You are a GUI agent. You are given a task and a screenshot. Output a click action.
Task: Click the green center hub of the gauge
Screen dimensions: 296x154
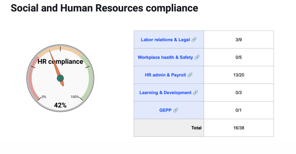click(x=60, y=78)
